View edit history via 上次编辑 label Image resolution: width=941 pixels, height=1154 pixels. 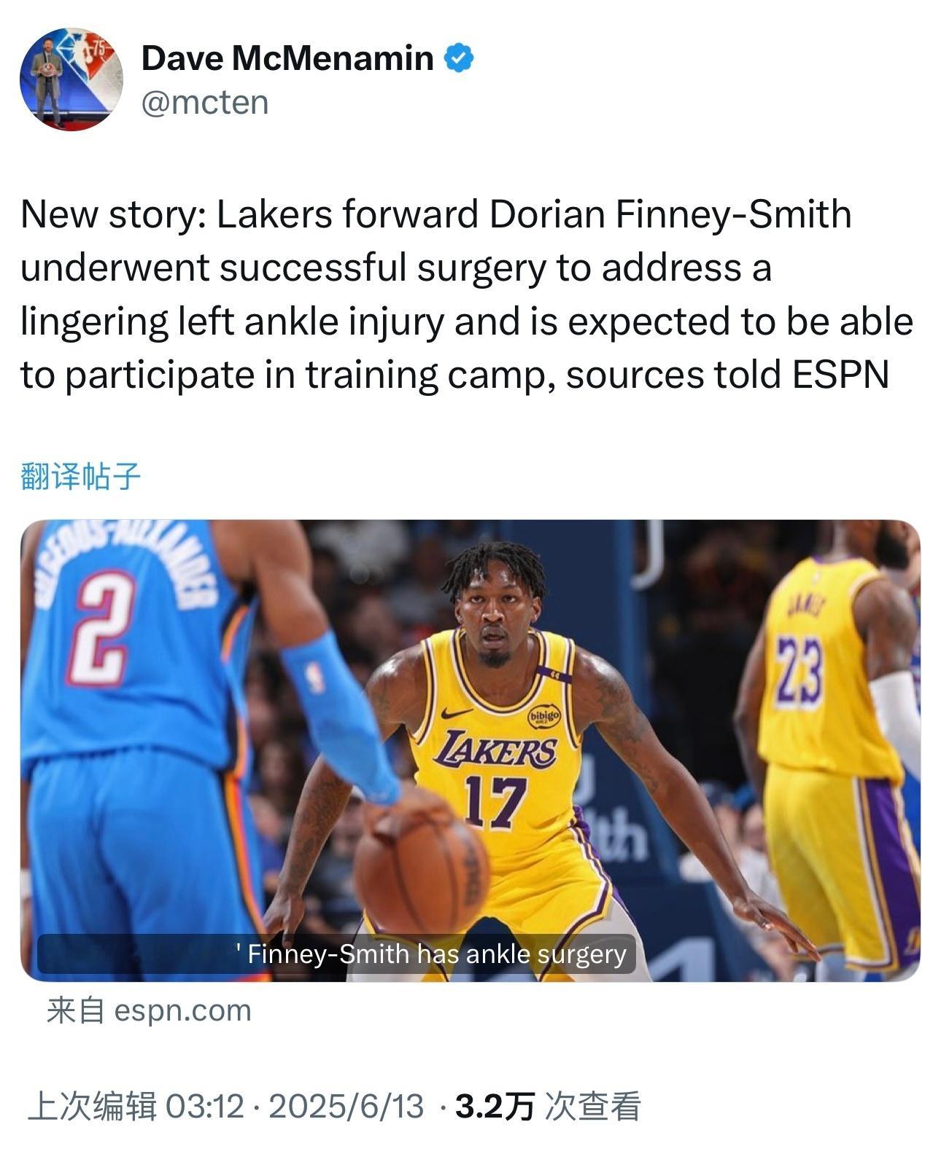click(92, 1106)
